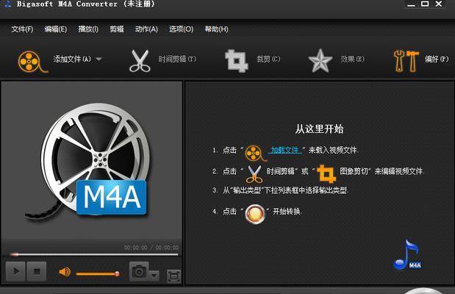Maximize the Bigasoft M4A Converter window
This screenshot has width=455, height=294.
(425, 4)
